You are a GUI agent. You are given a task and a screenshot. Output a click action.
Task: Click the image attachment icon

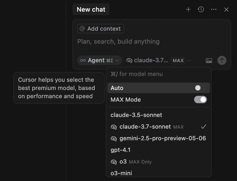[x=209, y=60]
